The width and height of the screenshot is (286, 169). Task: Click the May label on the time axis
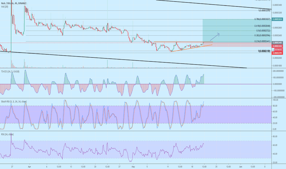click(133, 167)
